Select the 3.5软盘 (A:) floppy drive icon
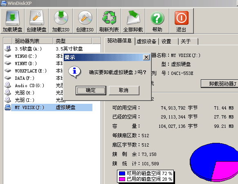Viewport: 238px width, 184px height. click(8, 48)
